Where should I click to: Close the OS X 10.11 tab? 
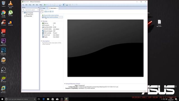point(58,8)
